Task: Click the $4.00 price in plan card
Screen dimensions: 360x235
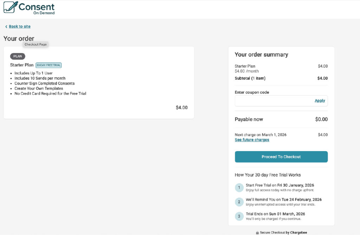Action: coord(181,107)
